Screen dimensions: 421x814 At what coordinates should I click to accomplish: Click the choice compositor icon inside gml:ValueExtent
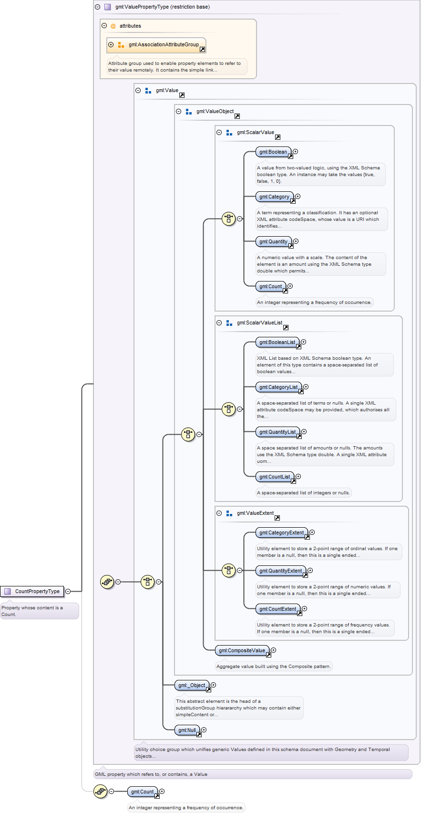pos(229,570)
